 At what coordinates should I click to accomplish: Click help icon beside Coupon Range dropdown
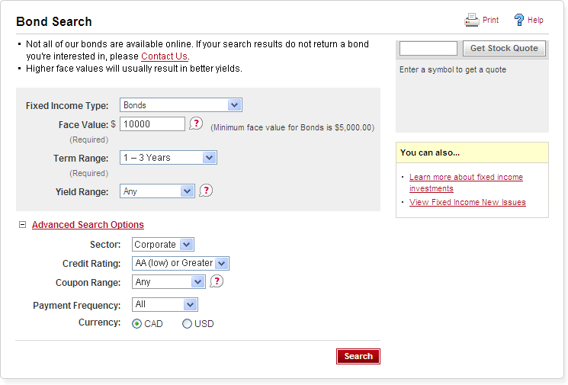click(x=217, y=281)
